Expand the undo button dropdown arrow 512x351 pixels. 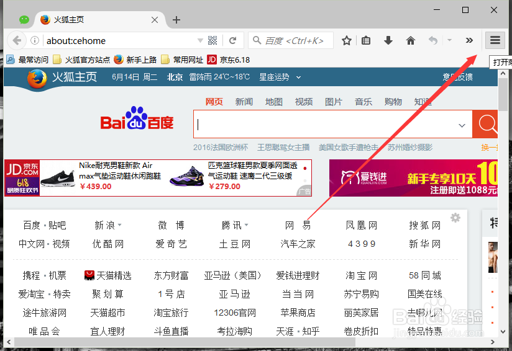click(x=450, y=40)
